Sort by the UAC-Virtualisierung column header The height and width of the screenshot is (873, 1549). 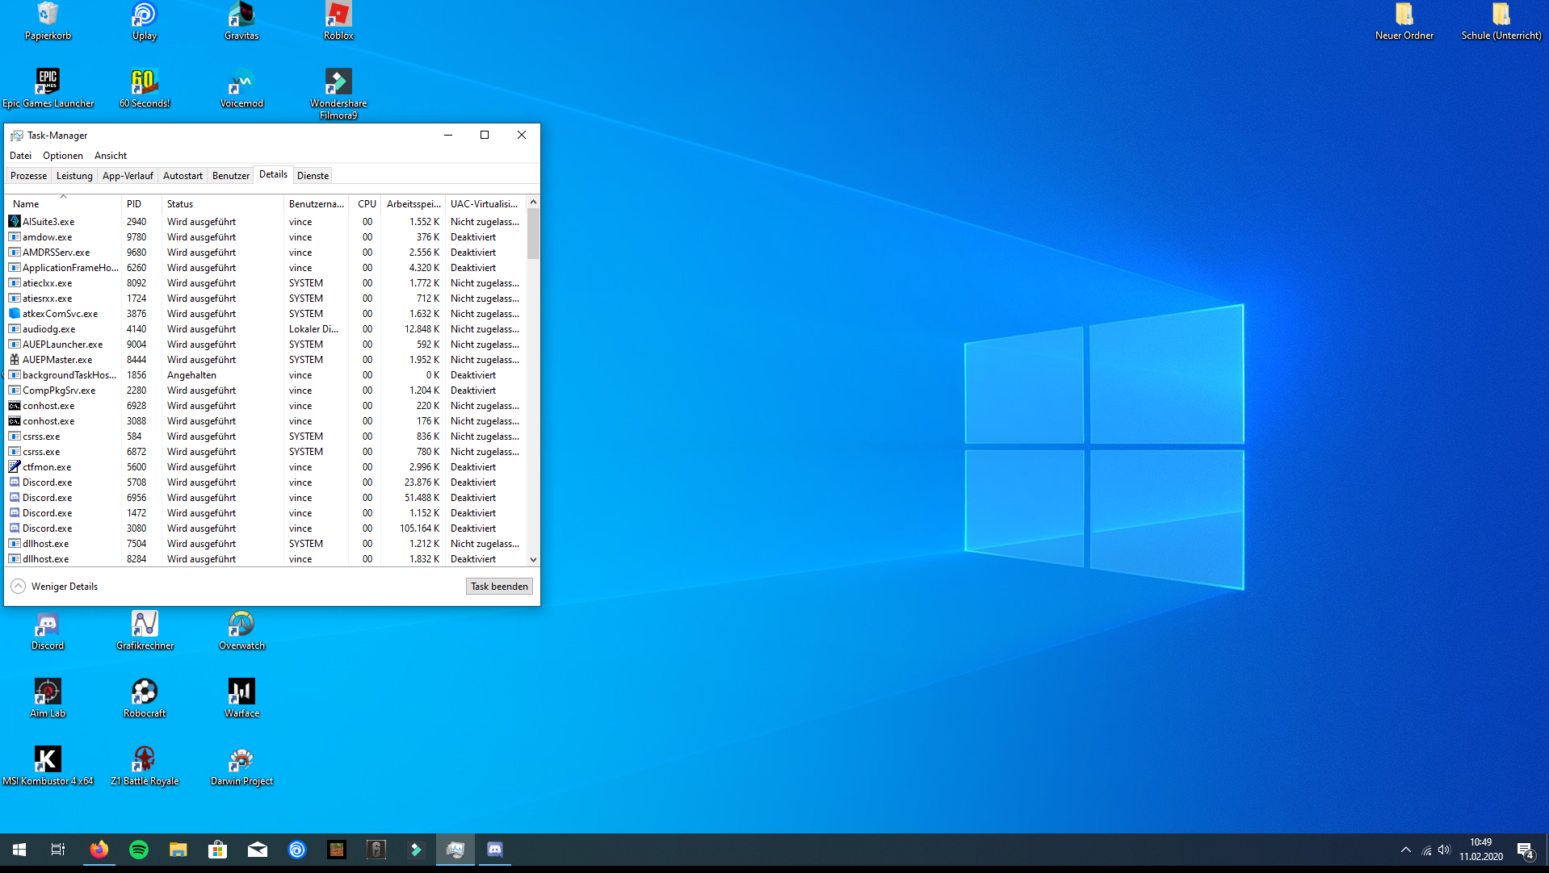pyautogui.click(x=485, y=204)
